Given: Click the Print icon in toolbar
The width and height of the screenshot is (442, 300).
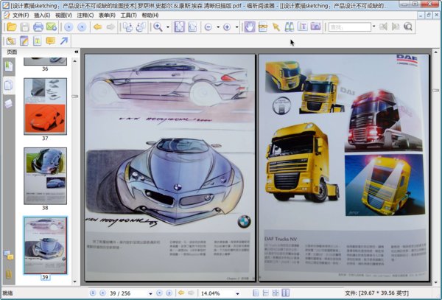Looking at the screenshot, I should click(x=37, y=27).
